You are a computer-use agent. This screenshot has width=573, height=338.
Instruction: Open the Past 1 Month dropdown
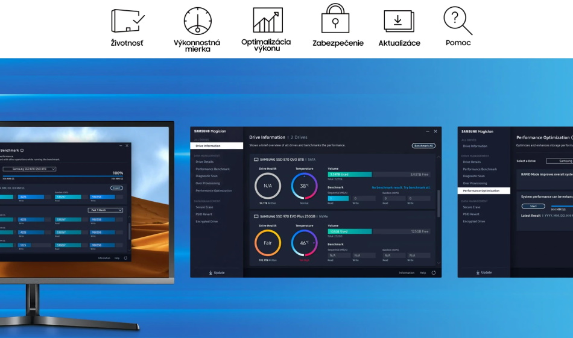(105, 210)
